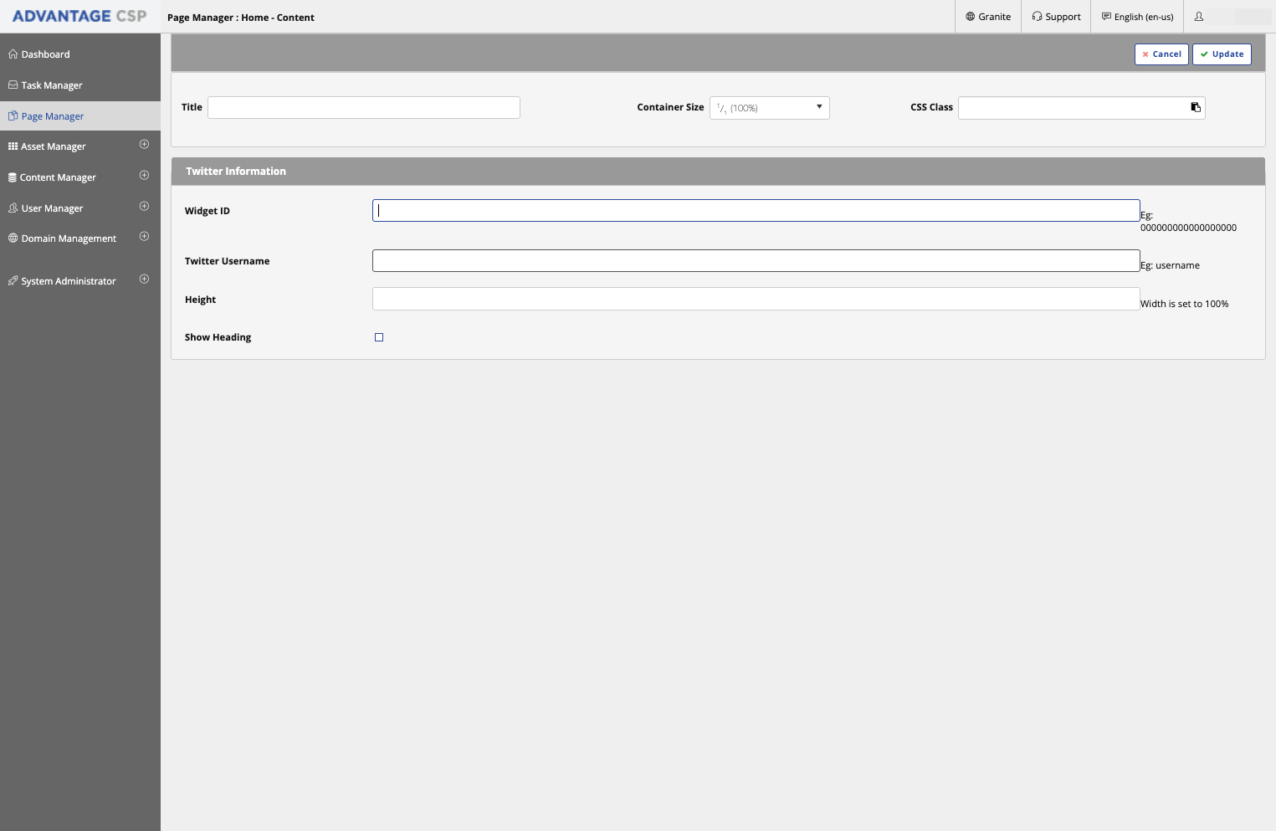Click the CSS Class paste icon

pyautogui.click(x=1196, y=107)
